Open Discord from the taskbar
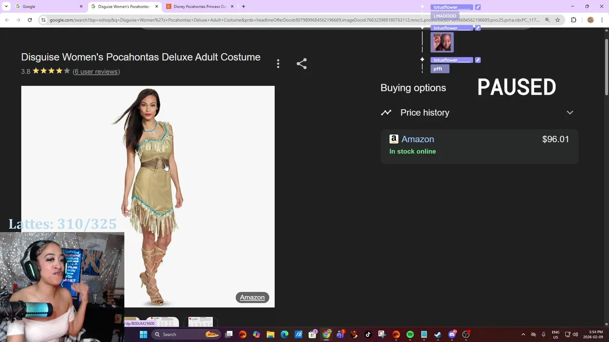Image resolution: width=609 pixels, height=342 pixels. click(452, 334)
